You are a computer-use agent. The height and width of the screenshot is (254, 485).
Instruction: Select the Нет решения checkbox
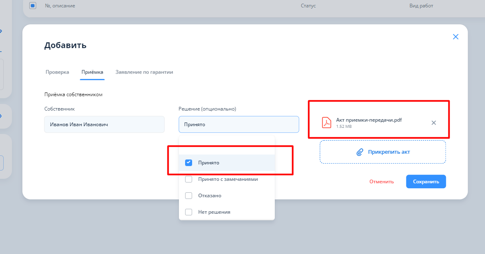coord(189,212)
